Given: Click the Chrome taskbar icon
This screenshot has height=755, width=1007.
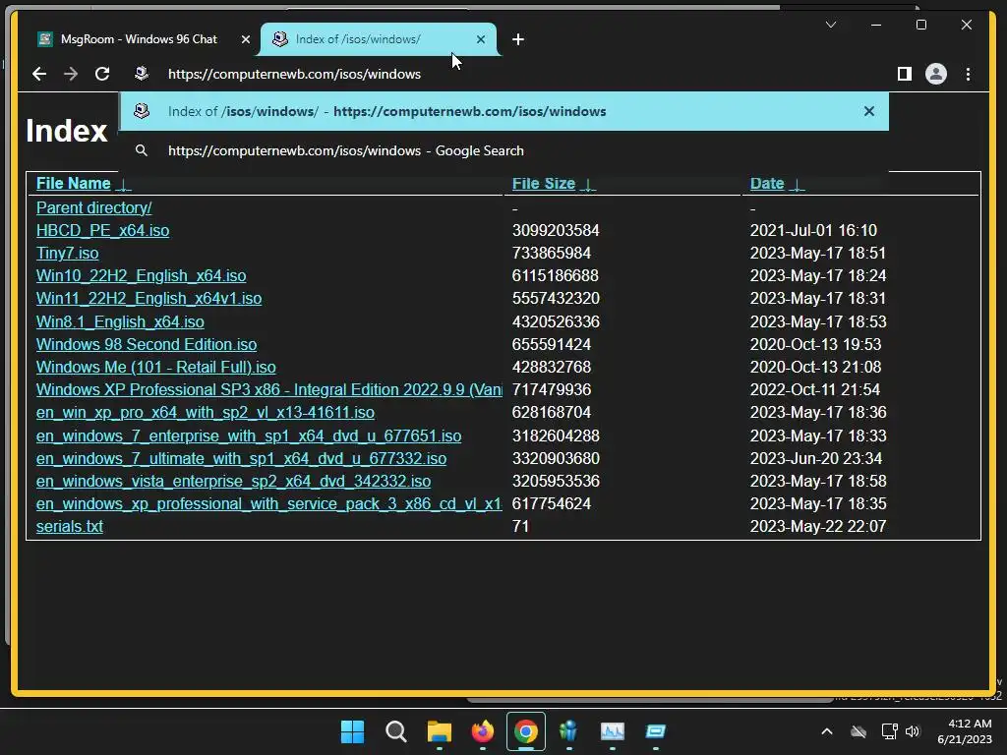Looking at the screenshot, I should (x=526, y=731).
